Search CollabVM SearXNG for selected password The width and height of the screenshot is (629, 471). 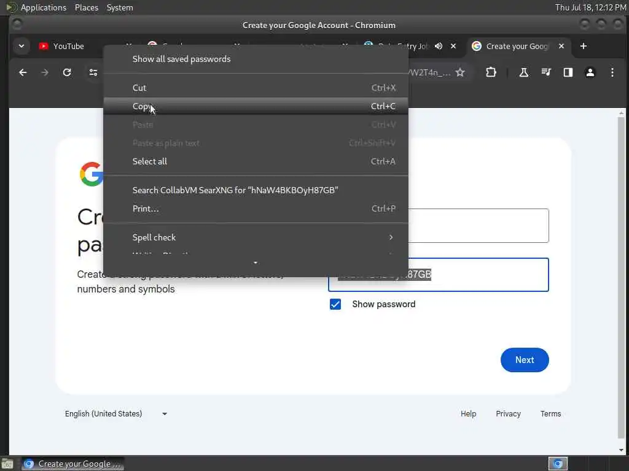pos(256,190)
